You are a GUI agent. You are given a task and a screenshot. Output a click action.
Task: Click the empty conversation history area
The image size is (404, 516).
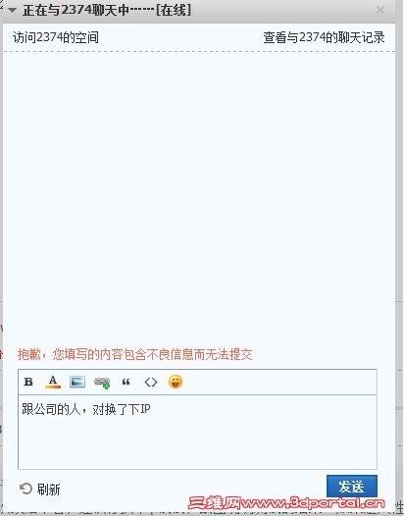199,197
